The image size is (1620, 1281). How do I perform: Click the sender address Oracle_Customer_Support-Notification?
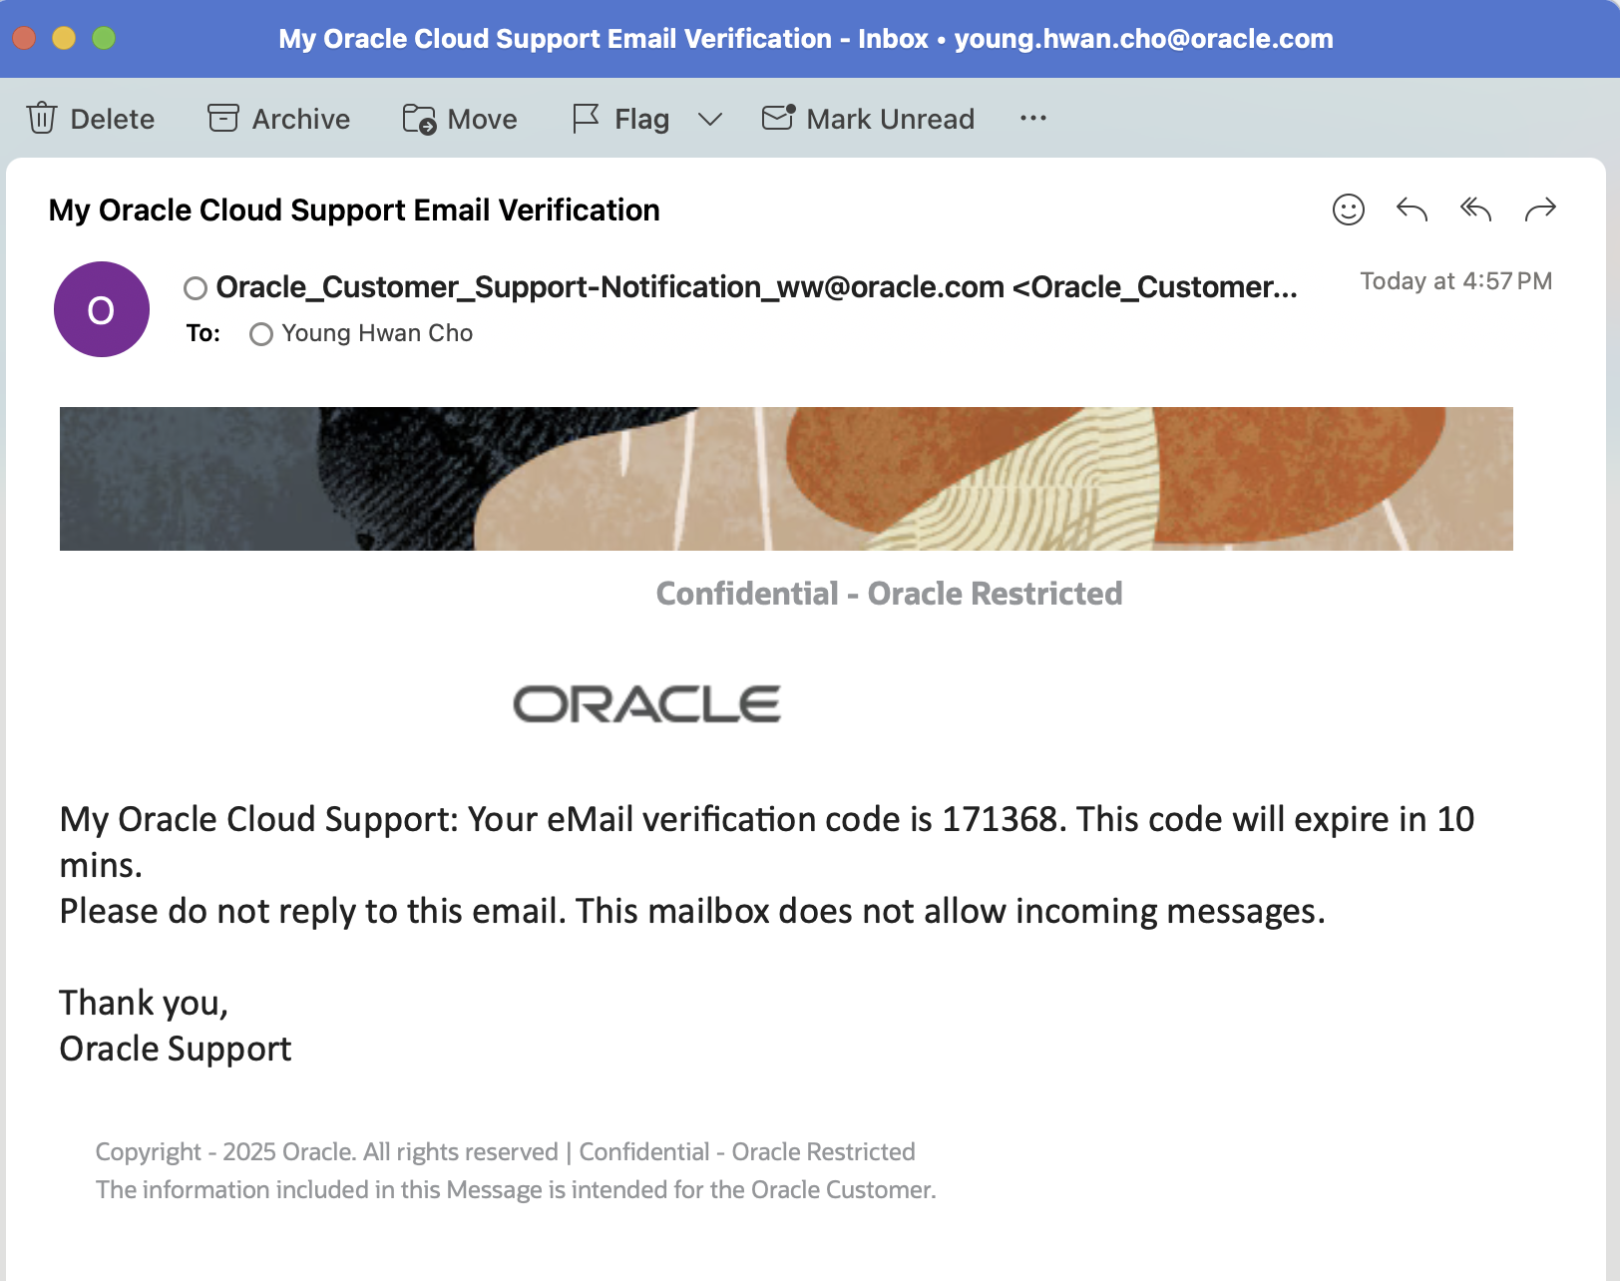point(608,287)
